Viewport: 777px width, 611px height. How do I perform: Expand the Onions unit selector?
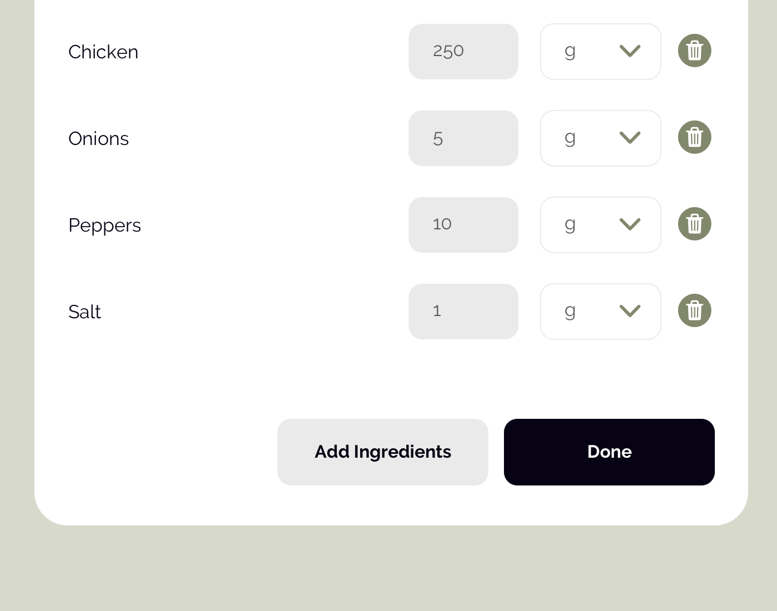tap(601, 138)
